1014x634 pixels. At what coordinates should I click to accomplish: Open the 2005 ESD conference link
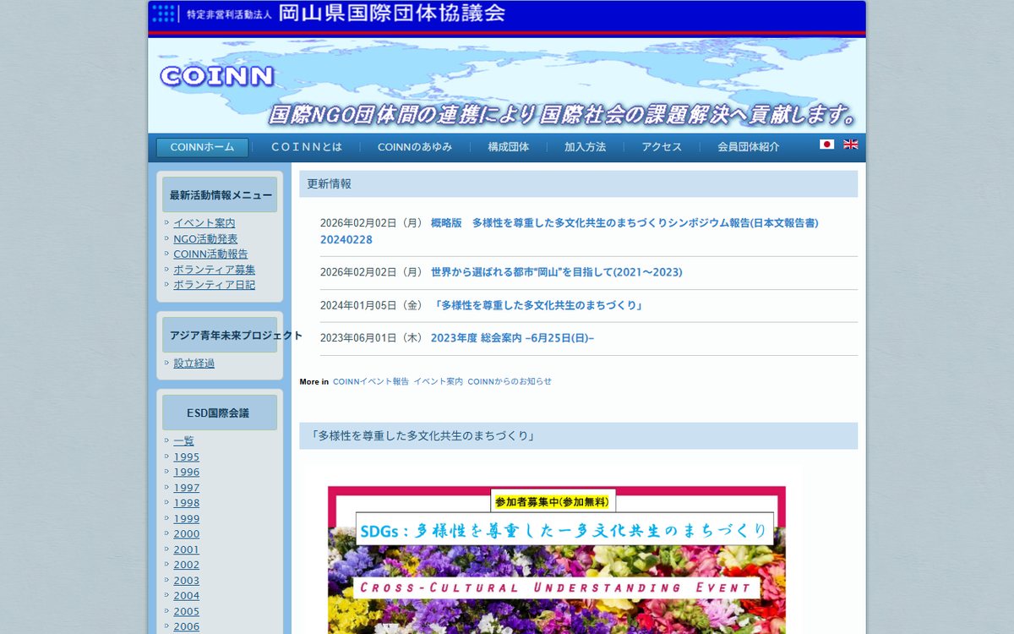187,611
